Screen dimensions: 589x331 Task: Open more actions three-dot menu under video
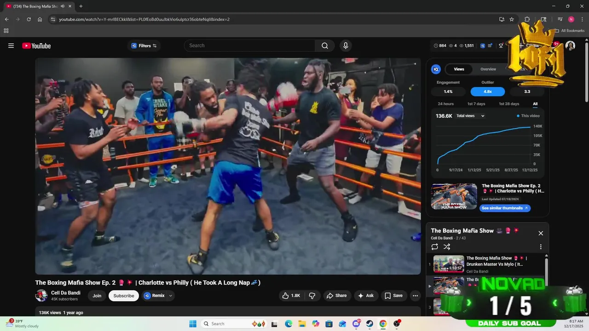pos(415,296)
